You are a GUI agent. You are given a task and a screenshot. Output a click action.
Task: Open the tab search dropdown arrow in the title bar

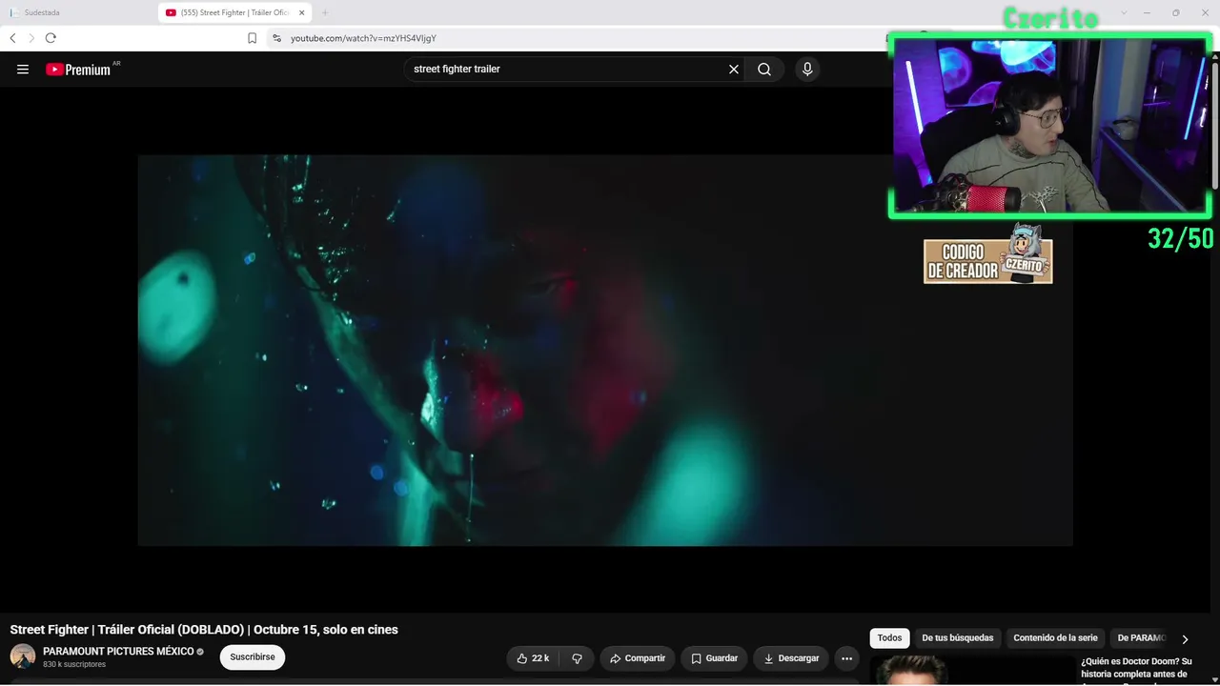(1124, 13)
